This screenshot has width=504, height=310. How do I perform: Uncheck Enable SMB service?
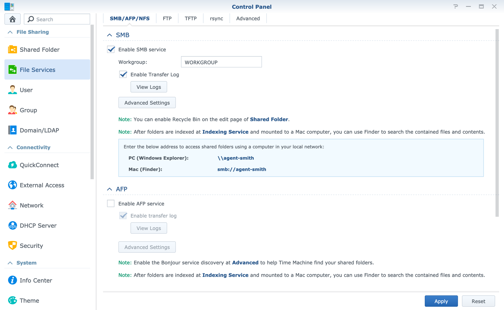(111, 49)
